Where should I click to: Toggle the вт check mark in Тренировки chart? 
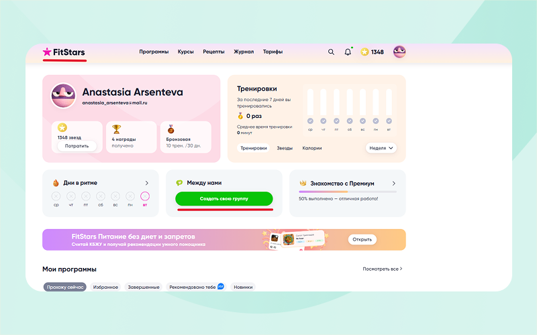[389, 121]
